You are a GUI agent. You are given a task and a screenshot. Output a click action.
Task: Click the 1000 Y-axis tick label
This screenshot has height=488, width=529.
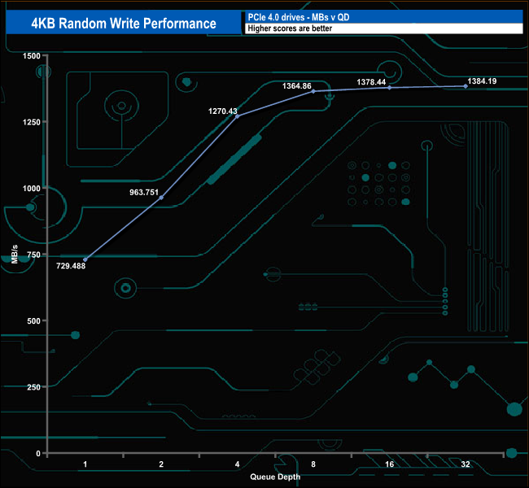[x=31, y=189]
